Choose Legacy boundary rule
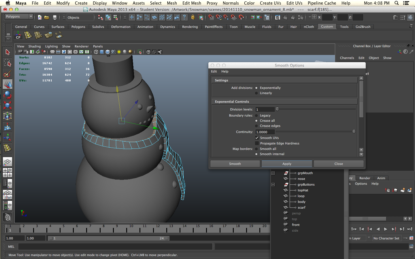 tap(256, 115)
